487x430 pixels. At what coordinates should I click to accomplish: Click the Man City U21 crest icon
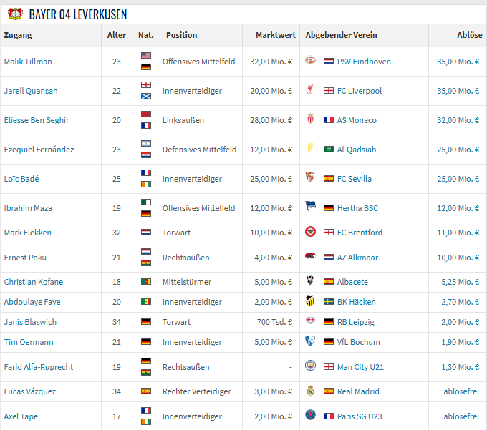point(310,366)
